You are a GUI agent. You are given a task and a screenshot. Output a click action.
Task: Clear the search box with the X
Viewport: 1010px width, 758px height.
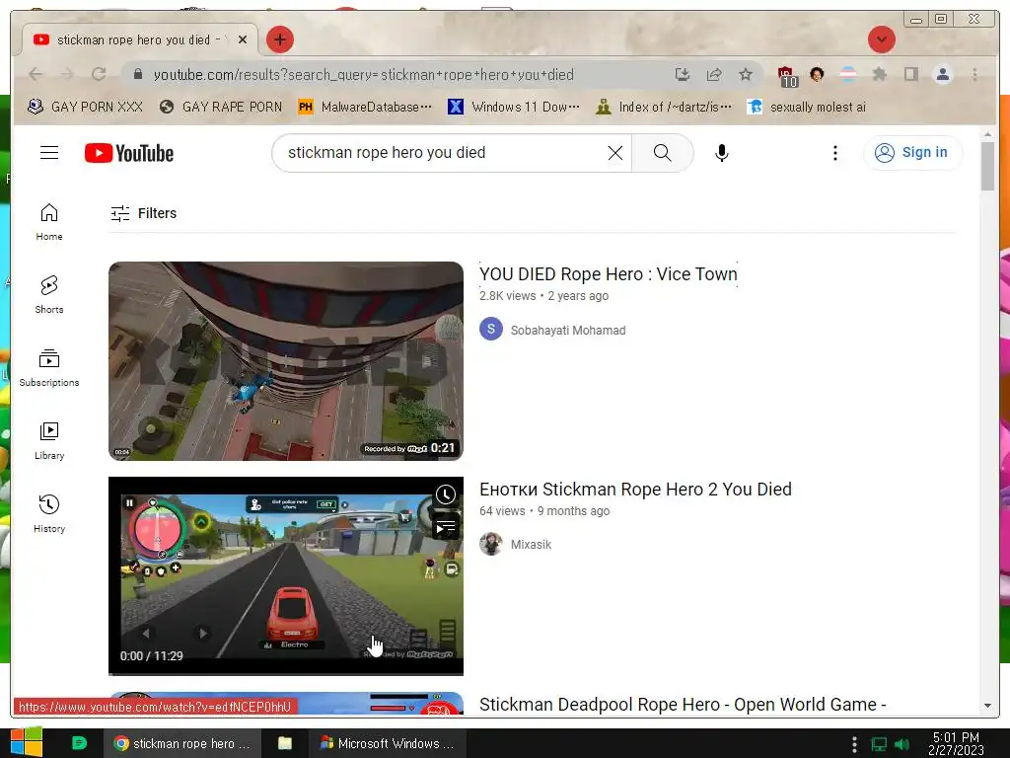[x=615, y=153]
